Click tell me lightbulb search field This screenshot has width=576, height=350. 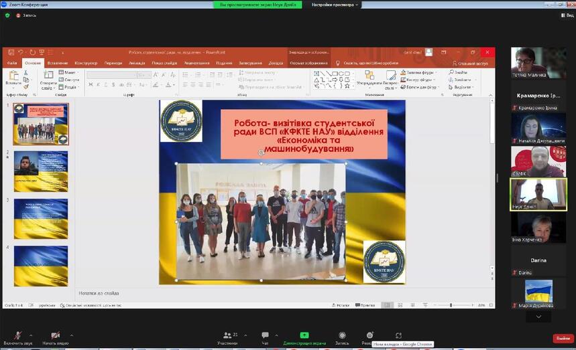367,63
